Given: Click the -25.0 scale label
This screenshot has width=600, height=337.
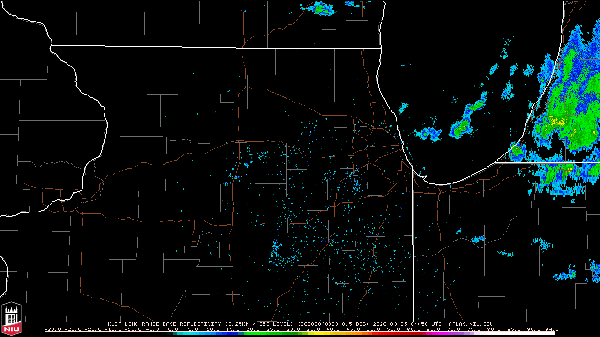Looking at the screenshot, I should point(73,329).
